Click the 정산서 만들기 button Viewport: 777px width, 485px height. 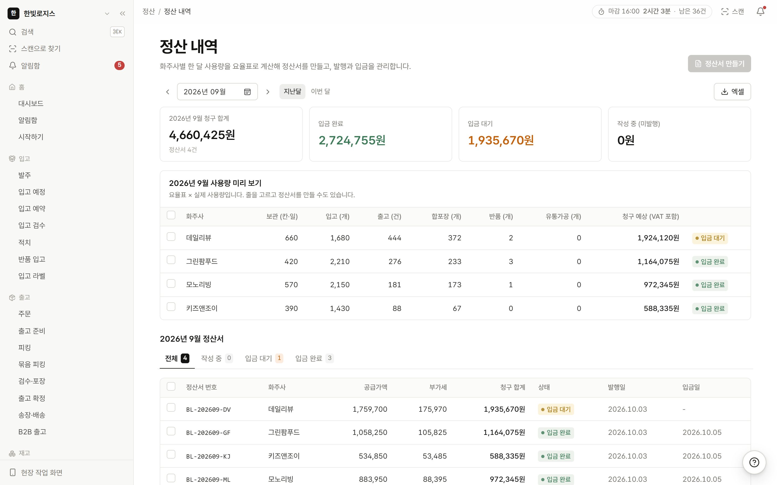(x=719, y=64)
